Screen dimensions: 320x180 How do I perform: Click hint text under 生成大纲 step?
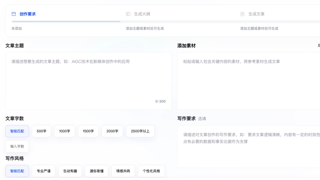145,28
